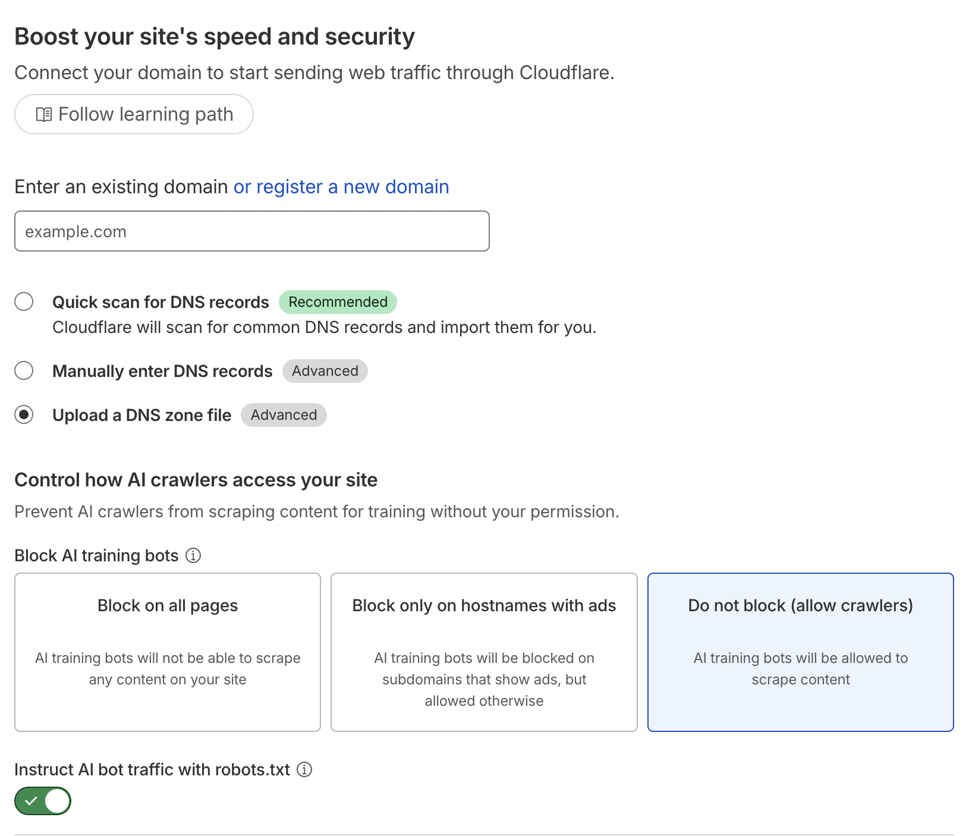969x836 pixels.
Task: Click the green checkmark on the robots.txt switch
Action: [32, 801]
